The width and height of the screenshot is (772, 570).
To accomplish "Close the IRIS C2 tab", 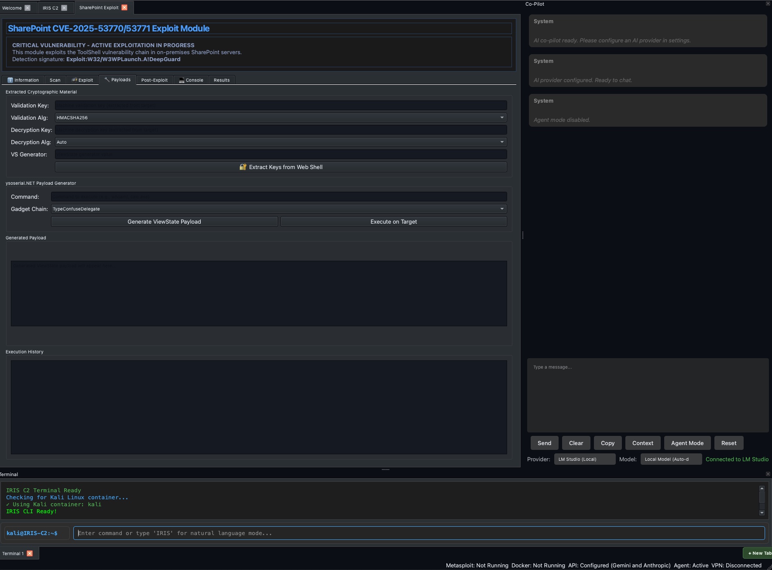I will tap(64, 8).
